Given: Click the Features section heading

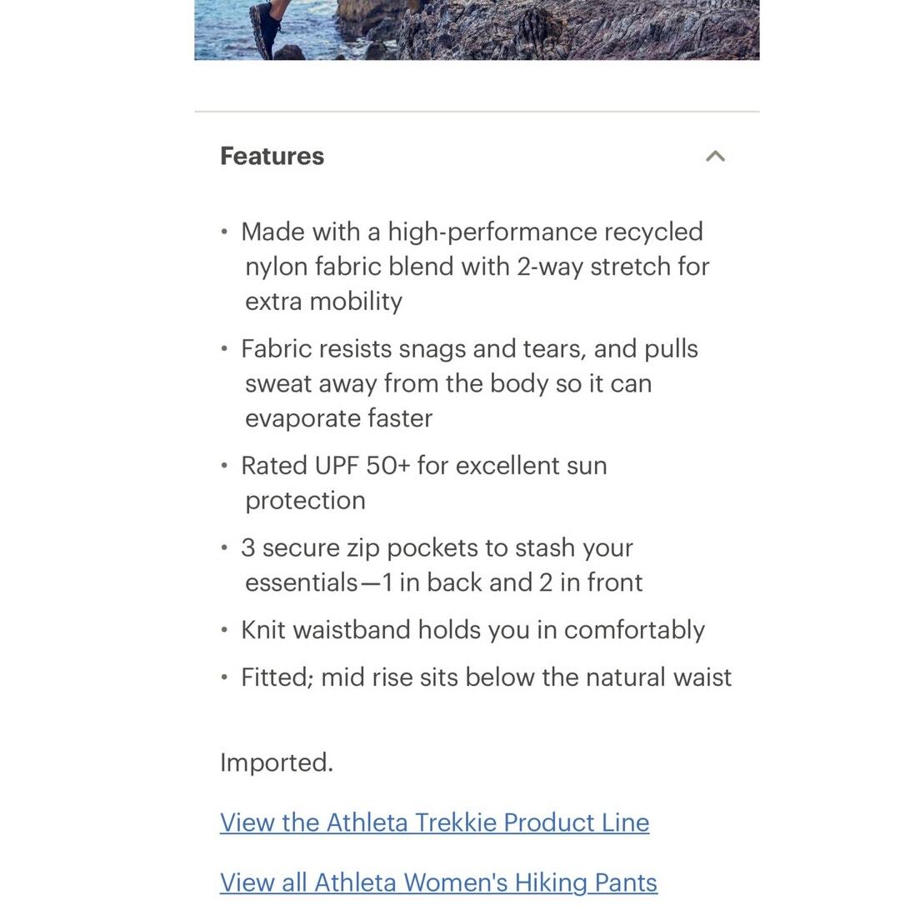Looking at the screenshot, I should (272, 156).
